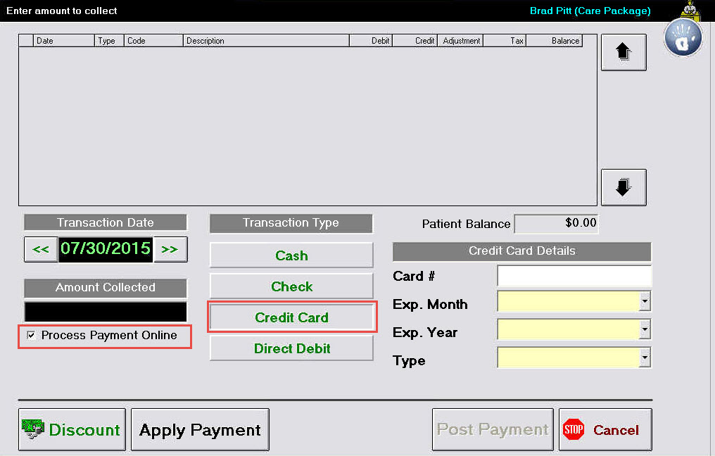This screenshot has height=456, width=715.
Task: Choose Direct Debit transaction type
Action: click(291, 348)
